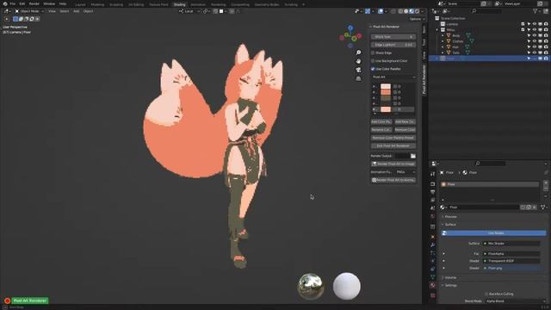Open the Window menu
Viewport: 551px width, 310px height.
[x=49, y=3]
